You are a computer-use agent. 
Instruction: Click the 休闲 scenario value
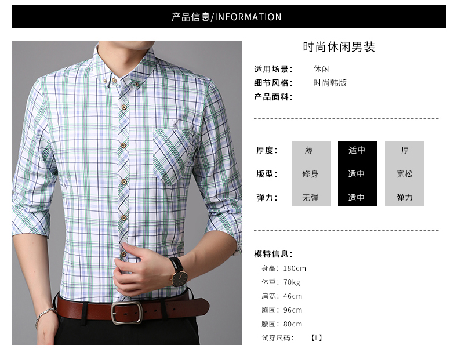point(322,69)
